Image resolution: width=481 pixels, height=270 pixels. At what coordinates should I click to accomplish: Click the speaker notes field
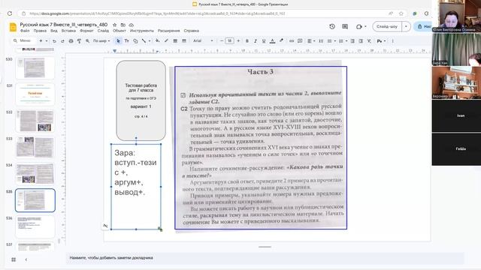click(265, 258)
